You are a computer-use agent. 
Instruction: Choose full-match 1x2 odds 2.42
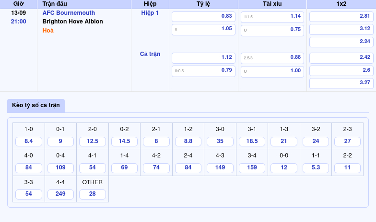pyautogui.click(x=341, y=57)
